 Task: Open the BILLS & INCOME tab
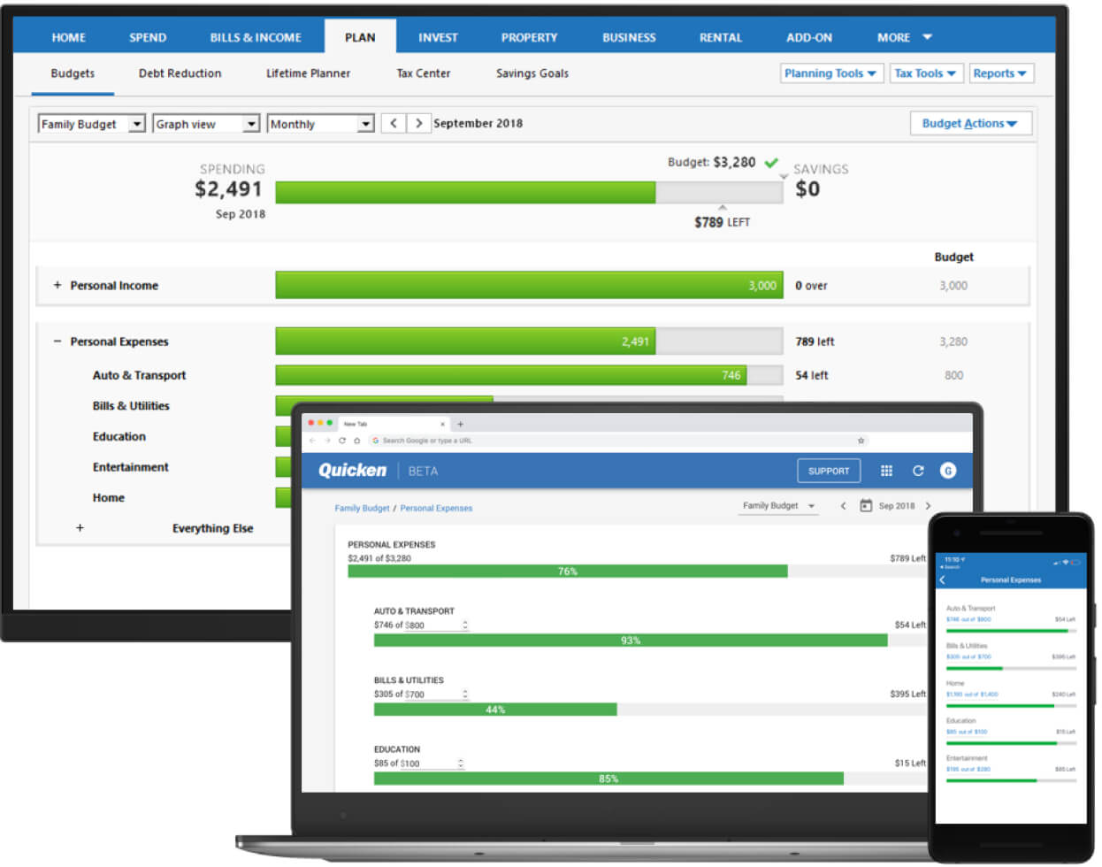click(256, 37)
